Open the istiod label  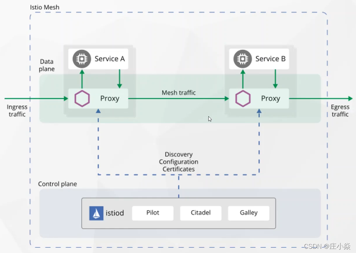pyautogui.click(x=114, y=213)
